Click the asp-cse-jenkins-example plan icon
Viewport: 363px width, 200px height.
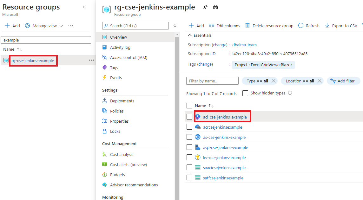click(x=198, y=147)
